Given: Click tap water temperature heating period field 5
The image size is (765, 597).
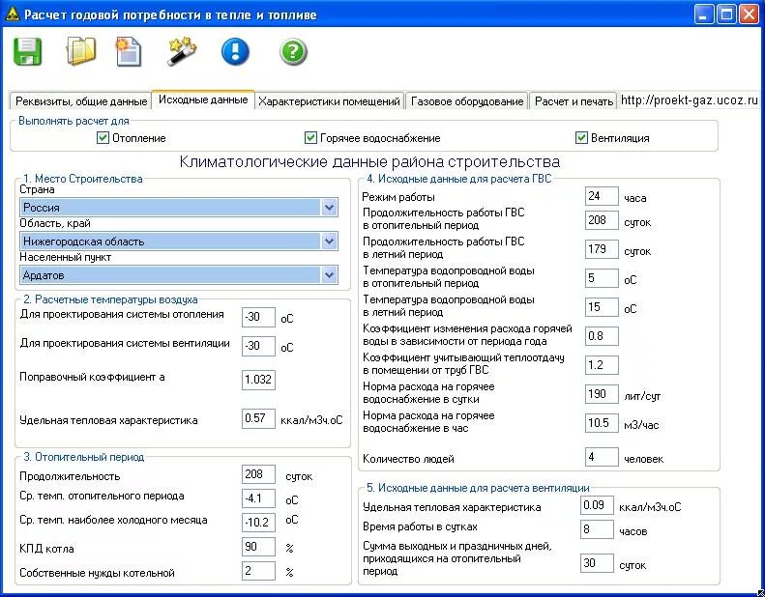Looking at the screenshot, I should [602, 278].
